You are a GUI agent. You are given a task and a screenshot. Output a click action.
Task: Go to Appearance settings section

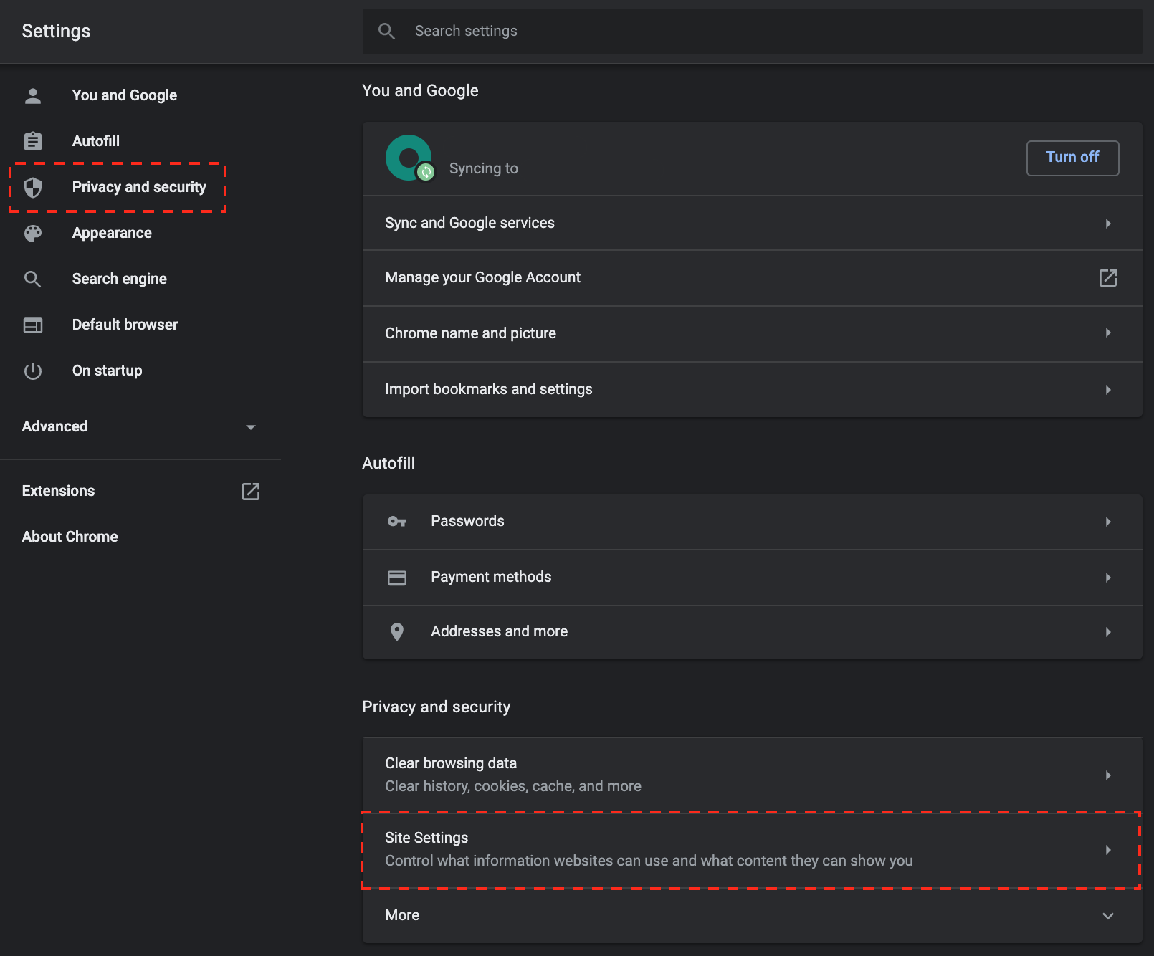[x=112, y=233]
